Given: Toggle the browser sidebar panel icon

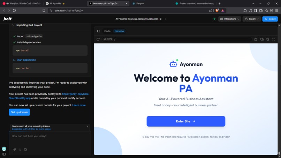Looking at the screenshot, I should click(x=256, y=10).
